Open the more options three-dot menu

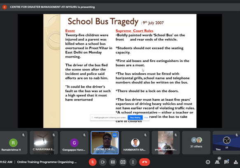[x=133, y=162]
